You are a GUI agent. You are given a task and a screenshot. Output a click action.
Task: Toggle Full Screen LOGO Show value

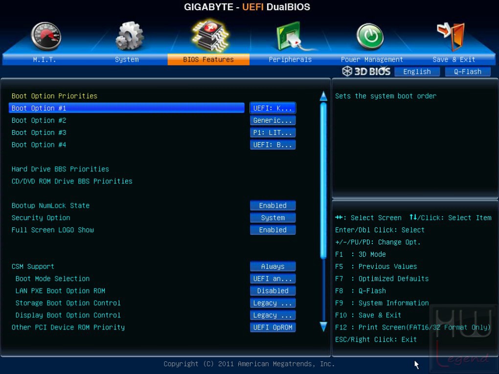click(272, 230)
